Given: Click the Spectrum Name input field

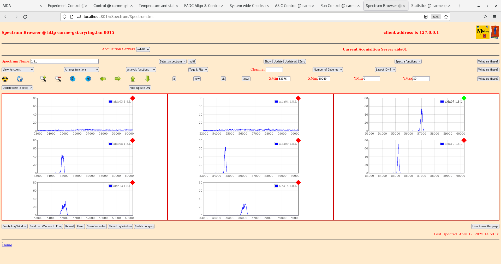Looking at the screenshot, I should tap(64, 61).
